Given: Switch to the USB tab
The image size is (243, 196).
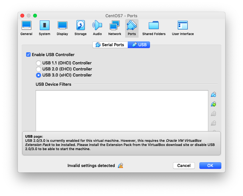Looking at the screenshot, I should tap(139, 45).
